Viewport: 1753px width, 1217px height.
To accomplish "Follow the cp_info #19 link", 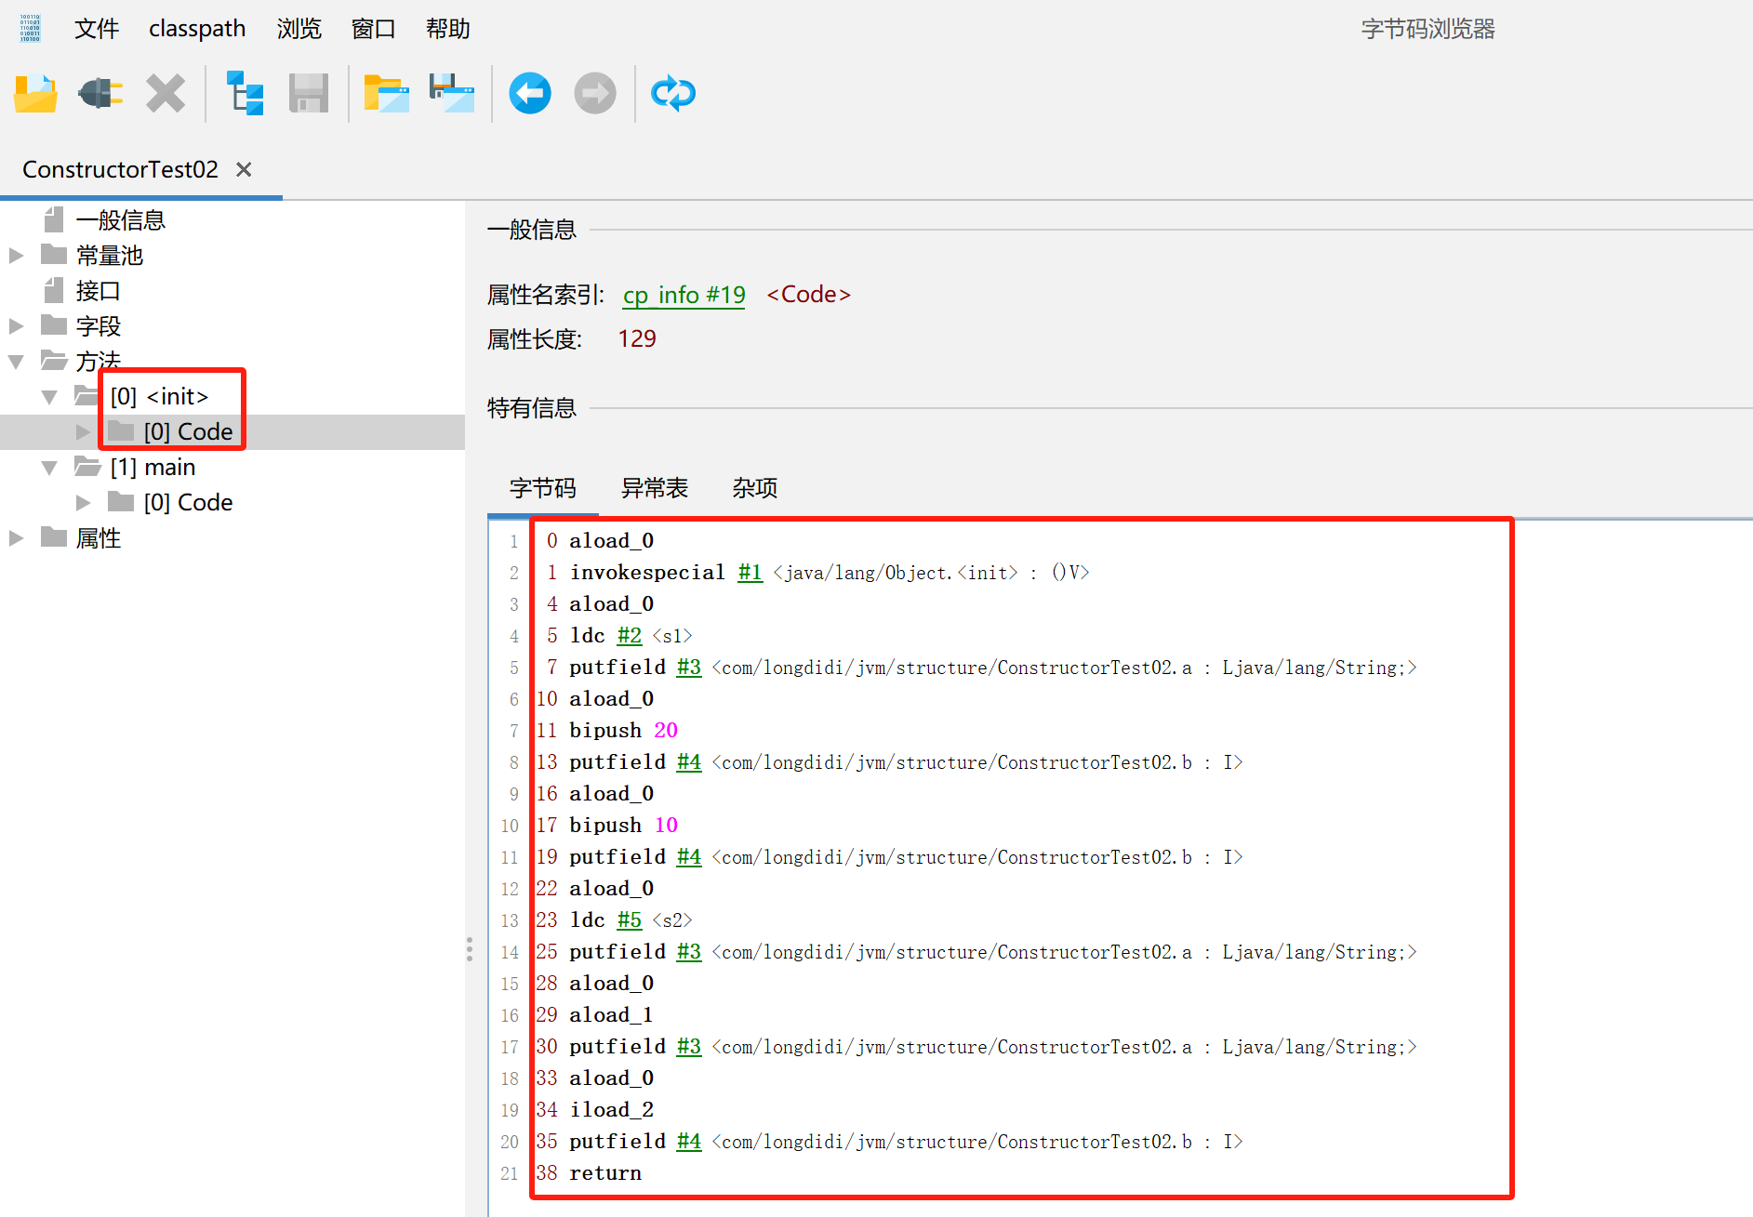I will tap(684, 295).
